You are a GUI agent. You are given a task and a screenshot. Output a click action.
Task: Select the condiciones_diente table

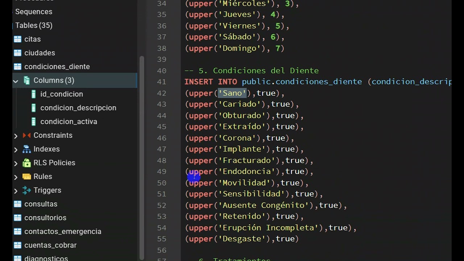coord(57,67)
